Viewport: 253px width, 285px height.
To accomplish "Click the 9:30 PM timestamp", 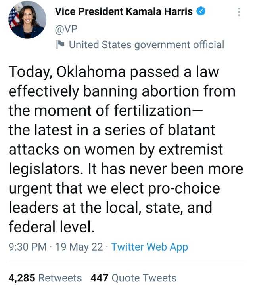I will pos(27,247).
